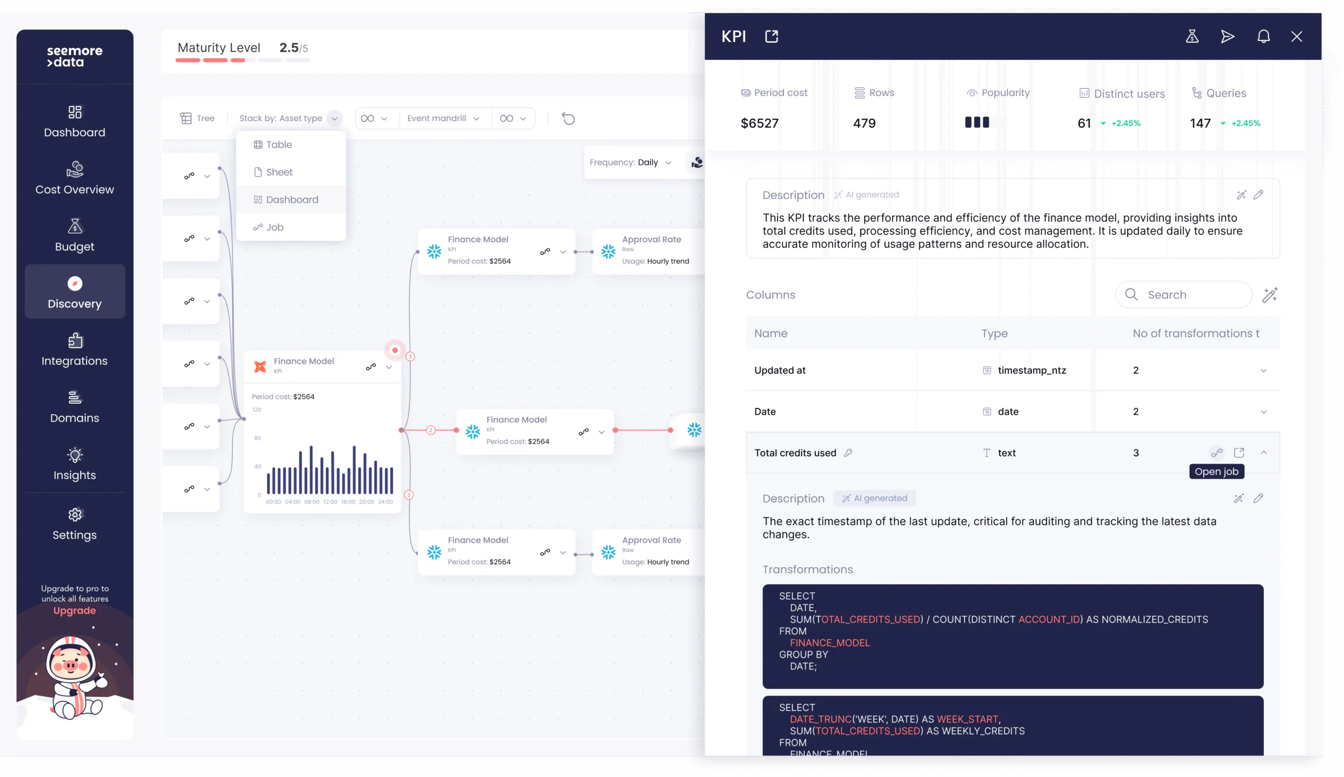
Task: Click the Maturity Level progress bar
Action: point(243,60)
